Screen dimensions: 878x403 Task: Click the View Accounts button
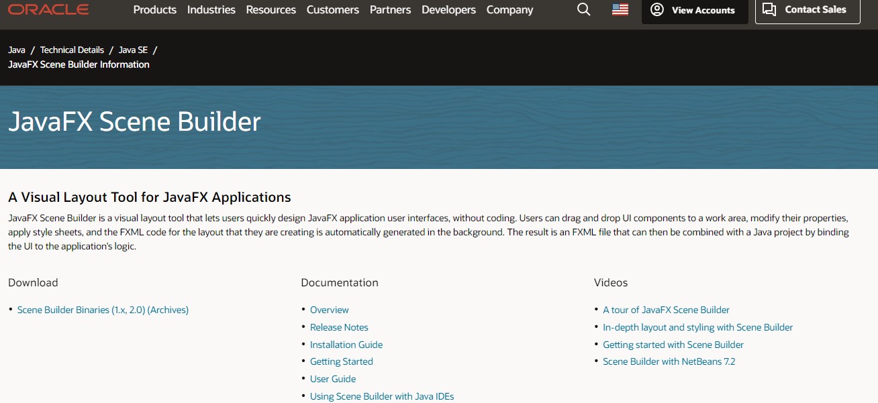(695, 10)
